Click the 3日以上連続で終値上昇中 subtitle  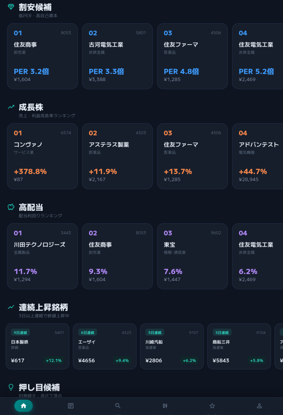click(44, 316)
